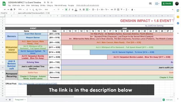Check cloud save status icon
The image size is (181, 102).
(x=51, y=3)
